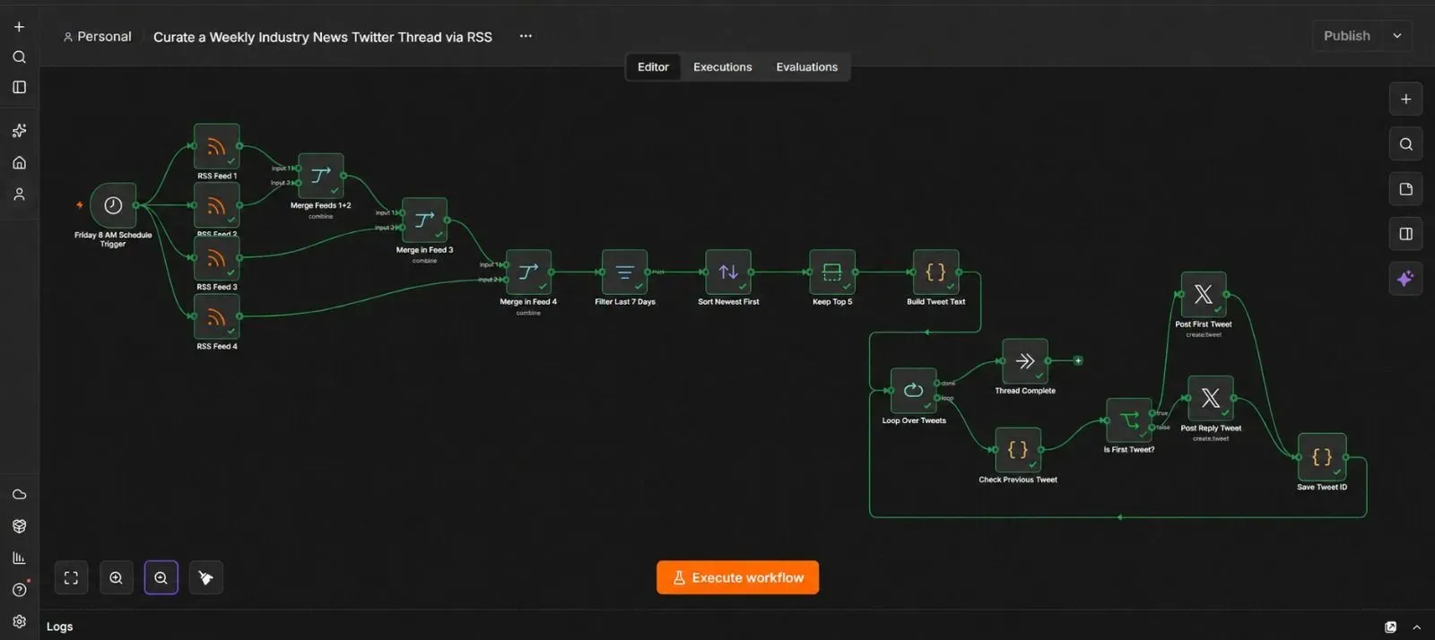Select the RSS Feed 4 node
This screenshot has height=640, width=1435.
[216, 316]
